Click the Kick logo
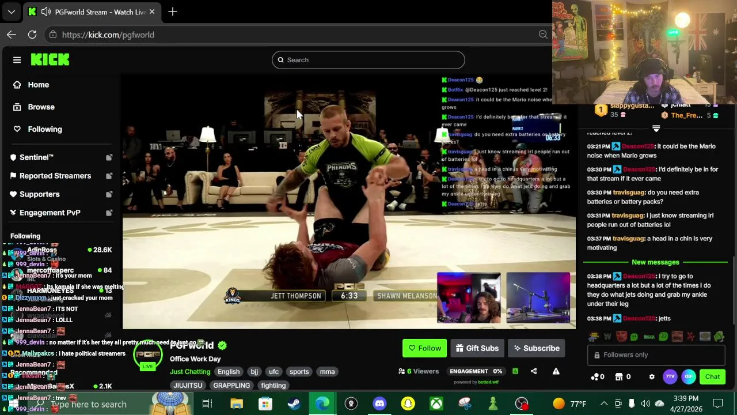 coord(50,59)
